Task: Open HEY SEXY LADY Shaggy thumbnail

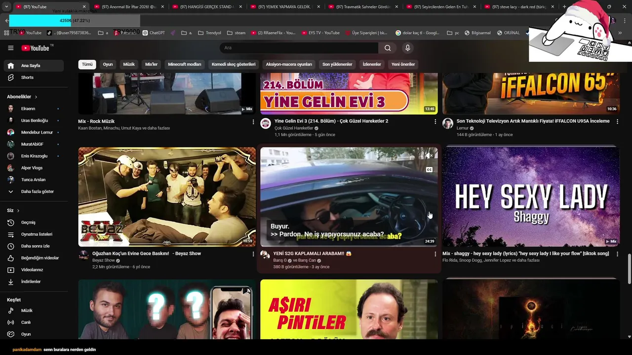Action: 531,197
